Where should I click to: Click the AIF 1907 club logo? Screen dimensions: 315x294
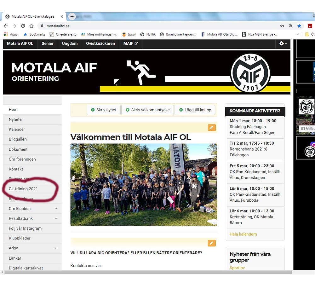click(x=250, y=73)
